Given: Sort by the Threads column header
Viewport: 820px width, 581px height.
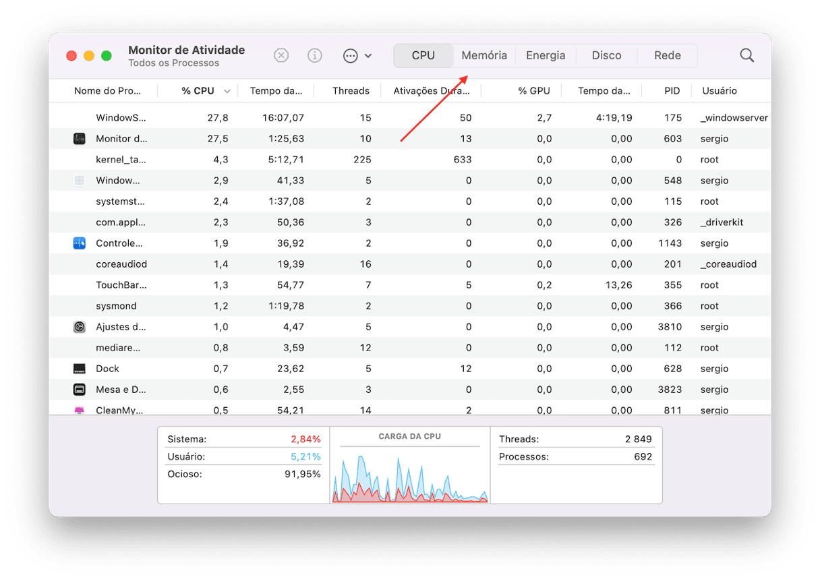Looking at the screenshot, I should (351, 91).
